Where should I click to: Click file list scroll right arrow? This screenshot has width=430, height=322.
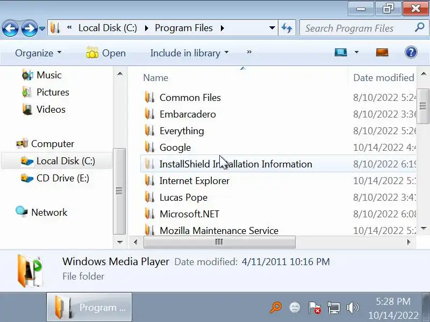tap(408, 242)
